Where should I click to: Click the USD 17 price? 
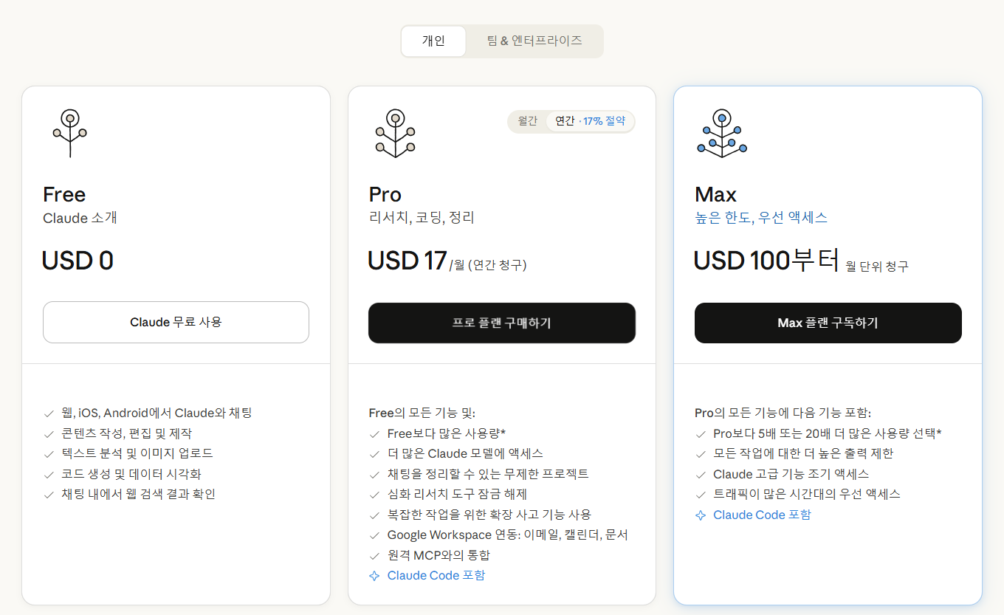408,261
